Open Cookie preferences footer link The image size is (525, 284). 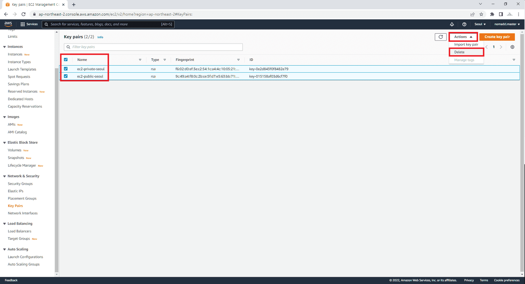507,280
